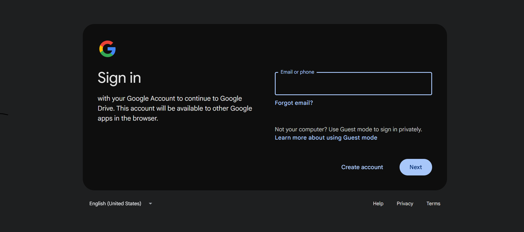Click the Next button
524x232 pixels.
416,167
